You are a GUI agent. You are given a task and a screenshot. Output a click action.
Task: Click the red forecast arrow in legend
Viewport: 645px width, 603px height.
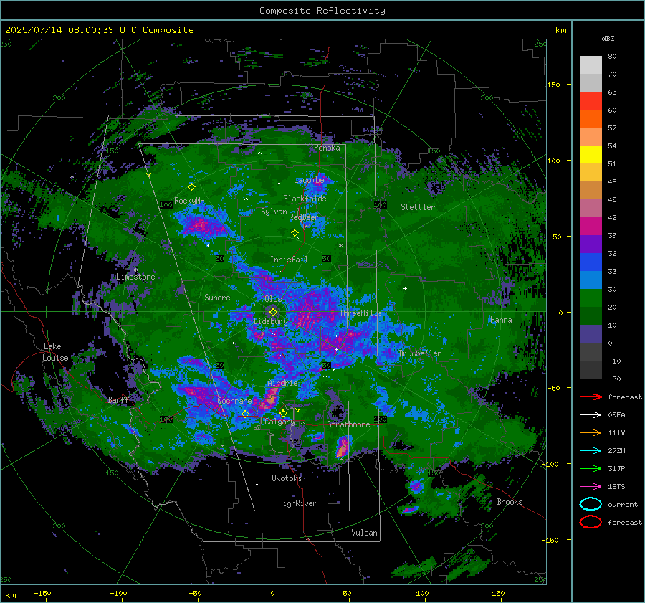(591, 397)
